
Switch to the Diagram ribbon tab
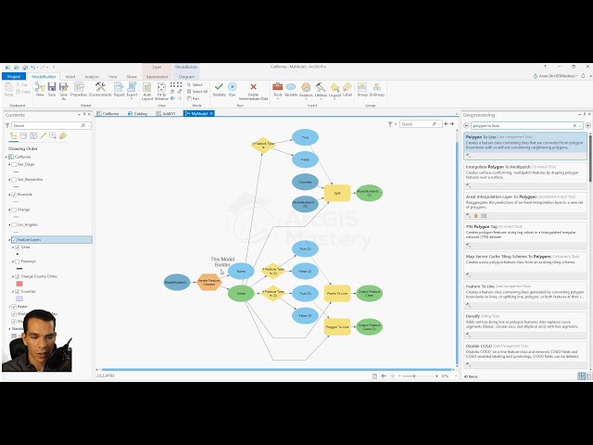(186, 76)
